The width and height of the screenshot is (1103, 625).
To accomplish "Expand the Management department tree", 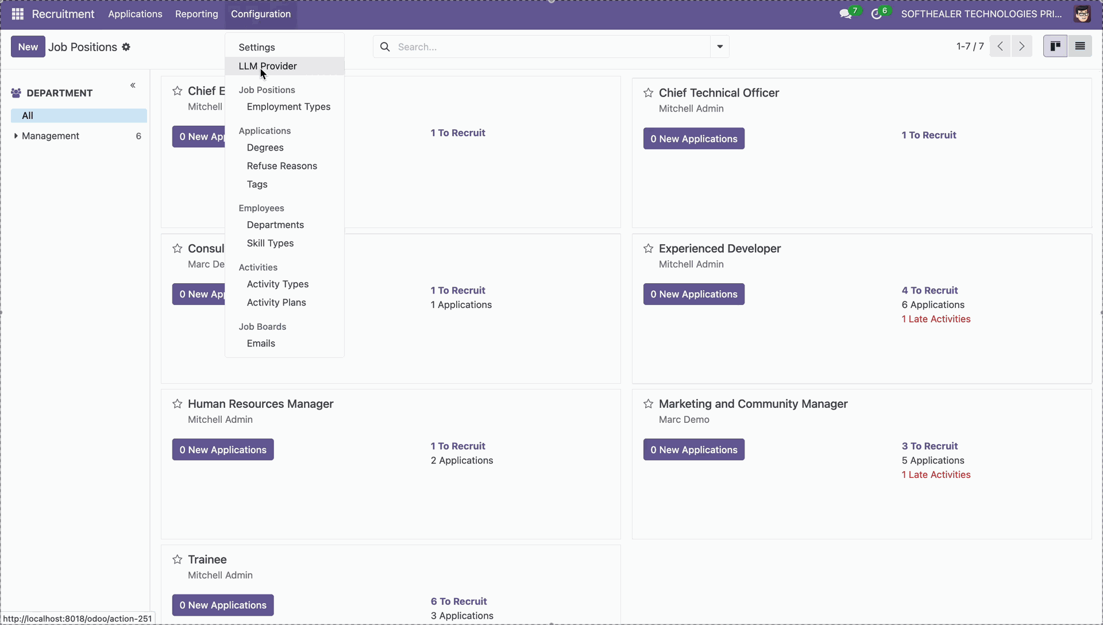I will point(16,136).
